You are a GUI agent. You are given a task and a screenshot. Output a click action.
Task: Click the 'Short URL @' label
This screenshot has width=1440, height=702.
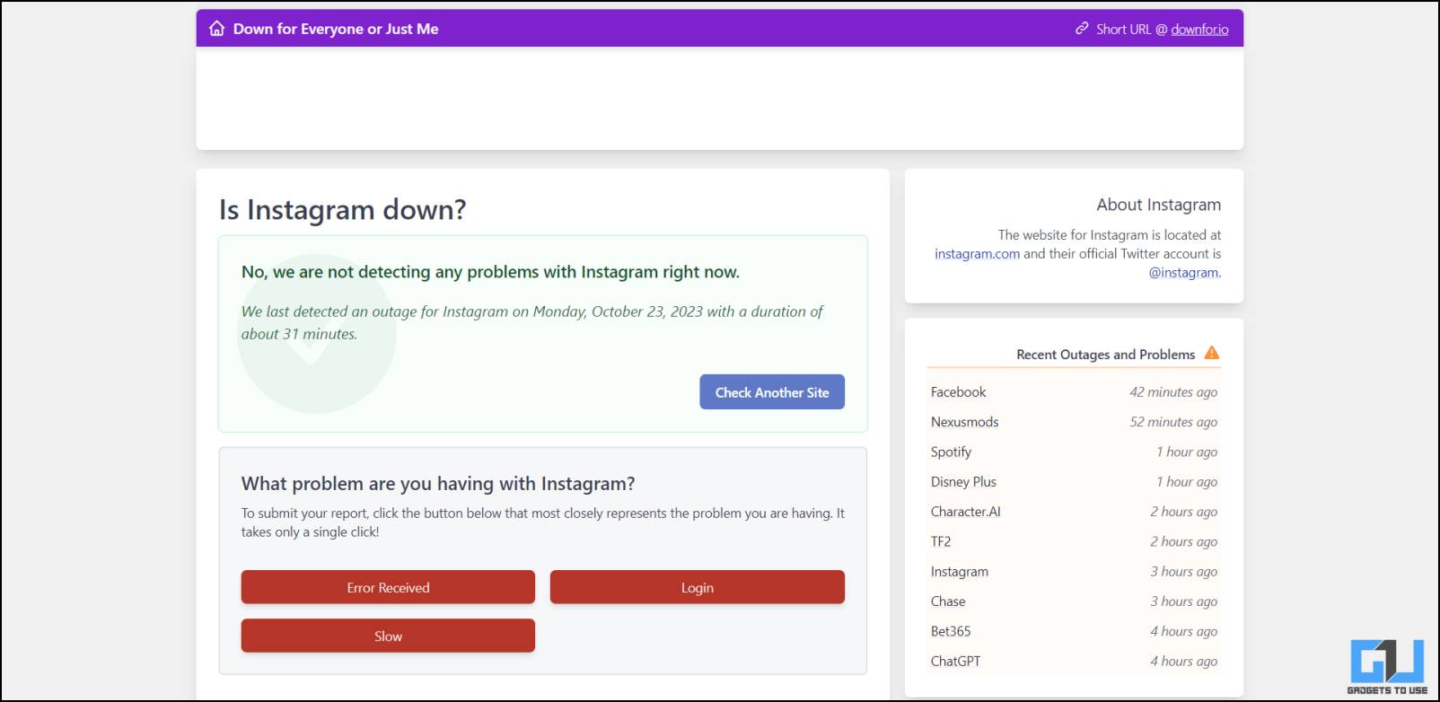[x=1131, y=29]
